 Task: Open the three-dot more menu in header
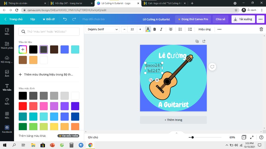pos(261,19)
